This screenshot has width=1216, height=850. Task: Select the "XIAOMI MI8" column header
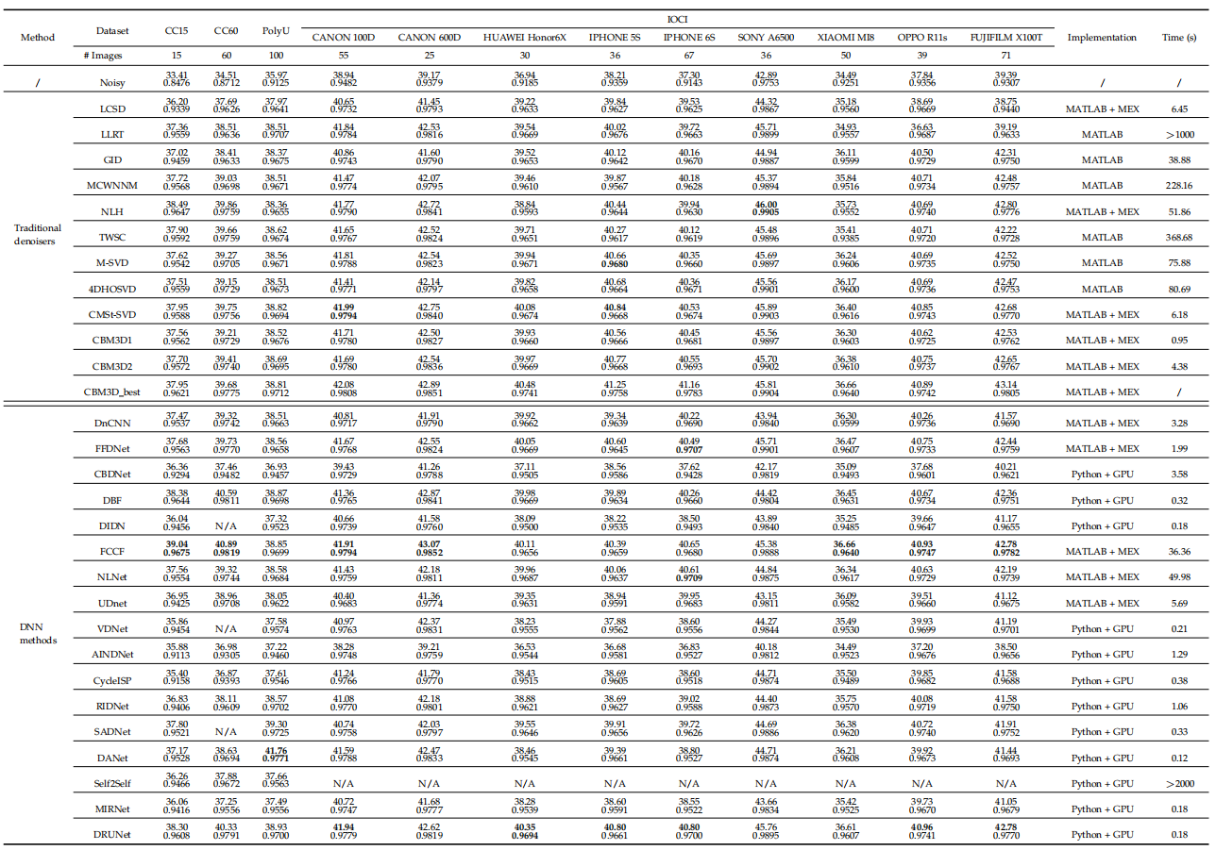[845, 38]
